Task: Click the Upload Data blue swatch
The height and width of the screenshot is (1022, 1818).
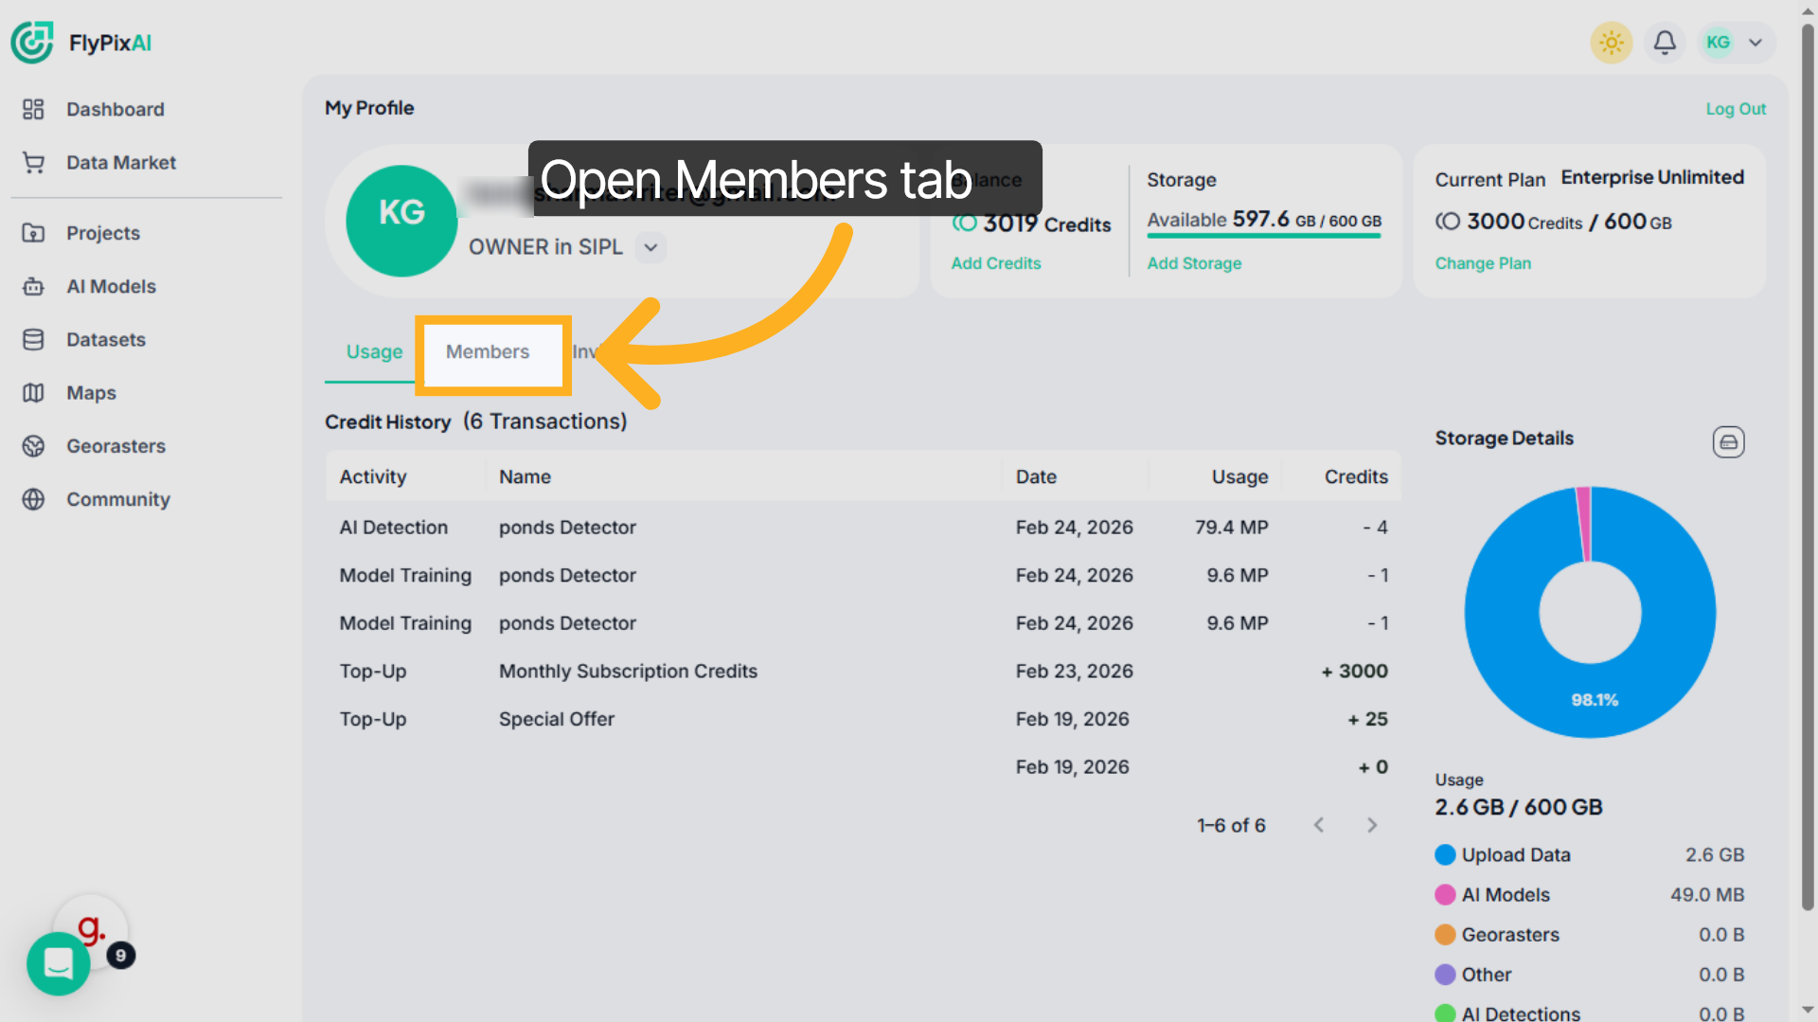Action: click(1445, 855)
